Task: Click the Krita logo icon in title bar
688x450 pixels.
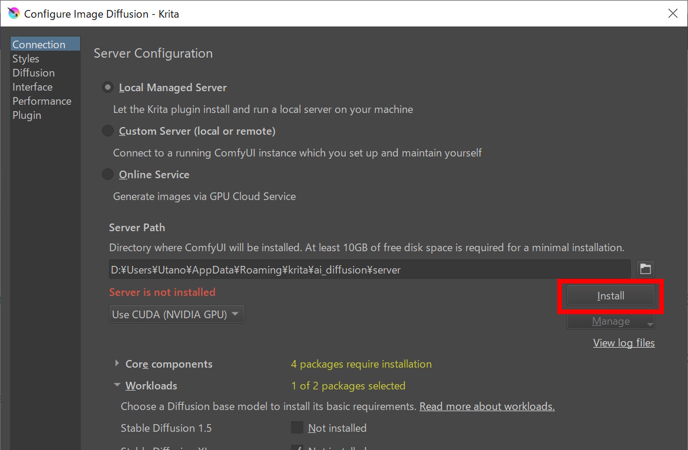Action: [14, 13]
